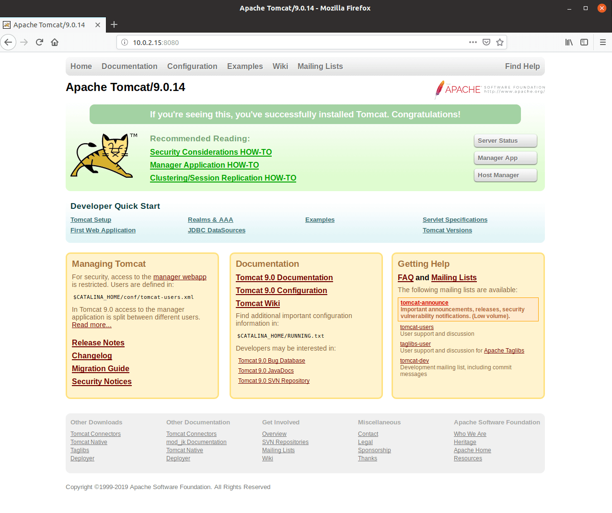Close the Apache Tomcat/9.0.14 tab

(98, 25)
